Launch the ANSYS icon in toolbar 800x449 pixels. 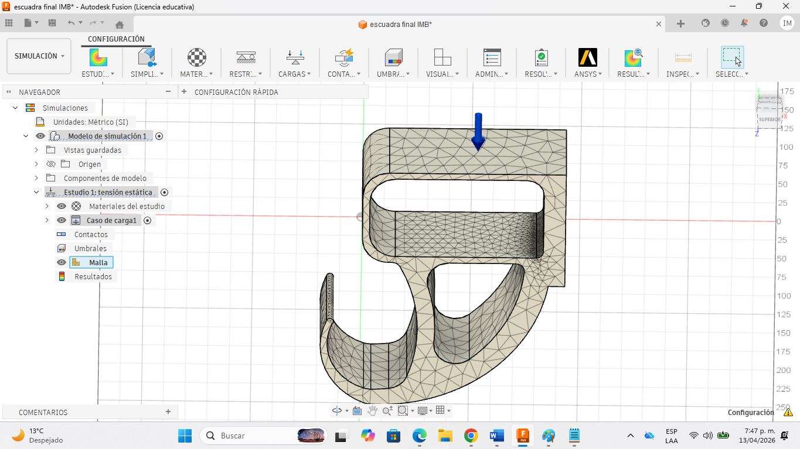[587, 57]
